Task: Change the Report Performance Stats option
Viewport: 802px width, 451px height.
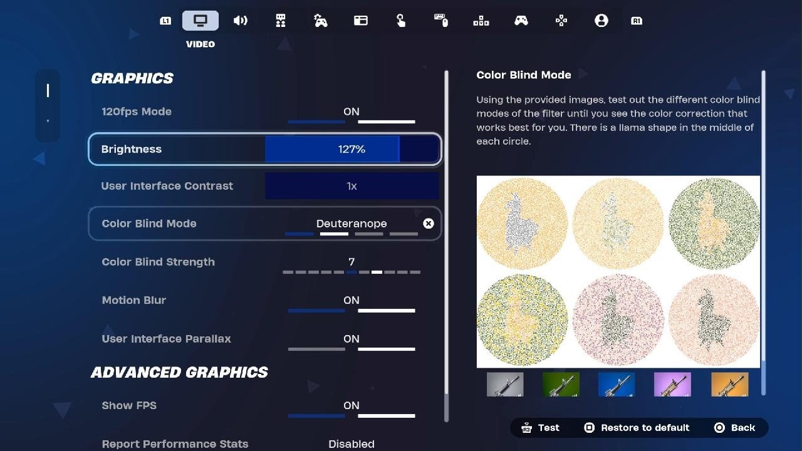Action: (x=352, y=443)
